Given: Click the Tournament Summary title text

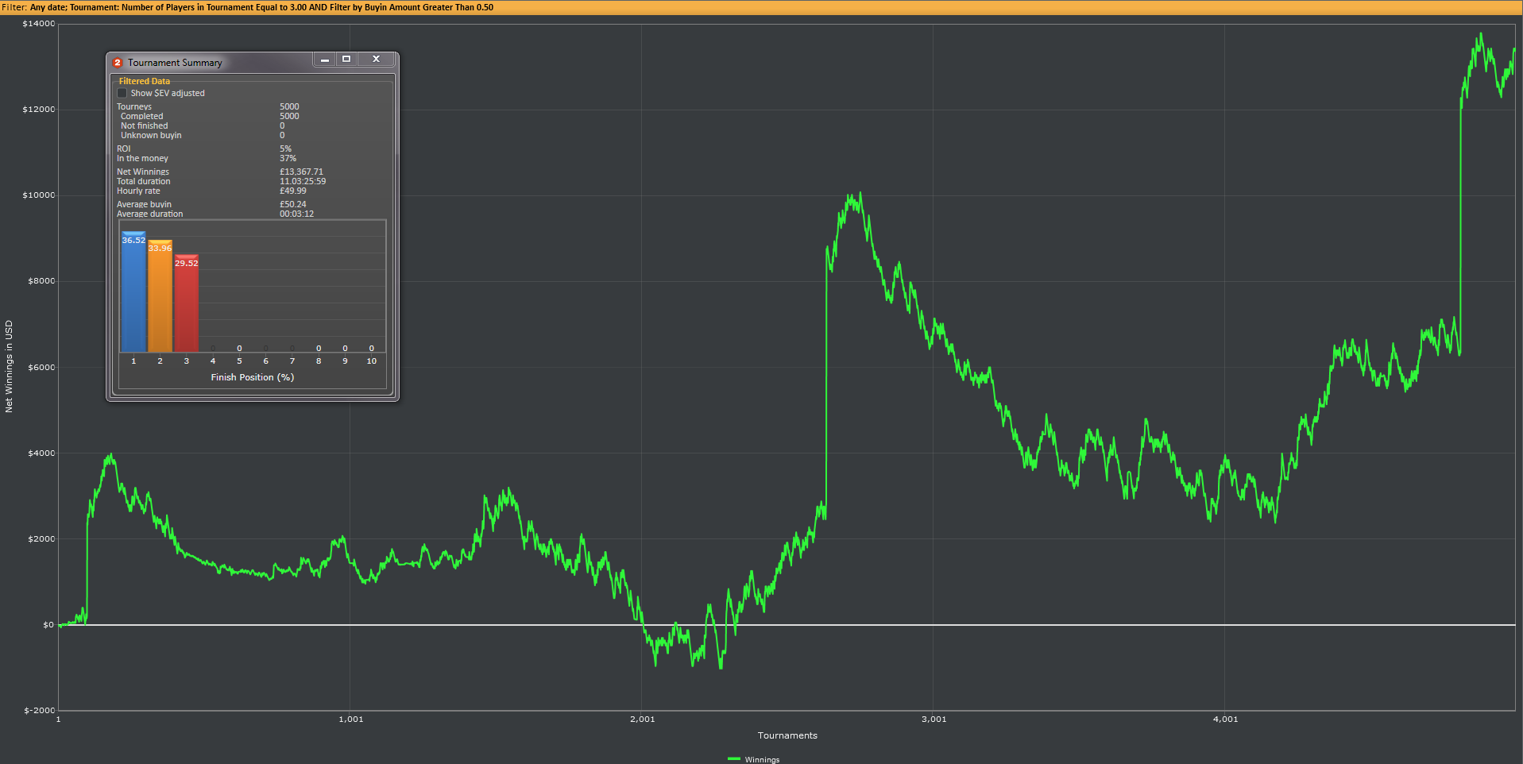Looking at the screenshot, I should tap(175, 63).
